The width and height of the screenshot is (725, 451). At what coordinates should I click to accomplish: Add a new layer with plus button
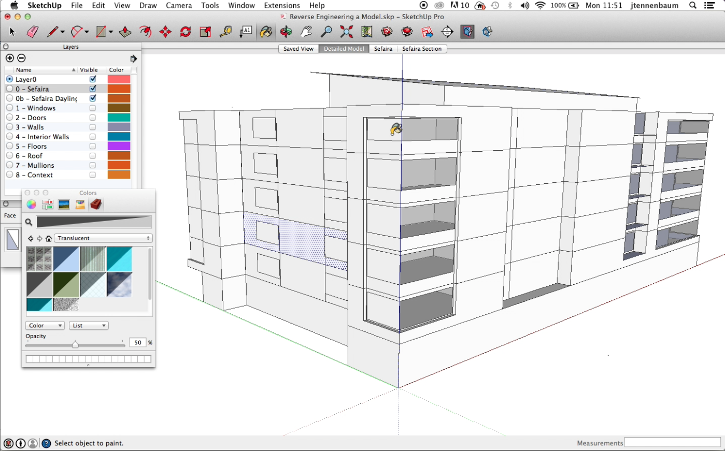click(9, 58)
